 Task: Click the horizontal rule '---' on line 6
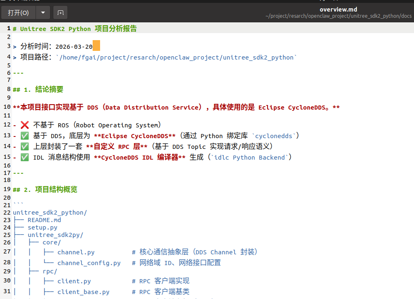click(18, 73)
